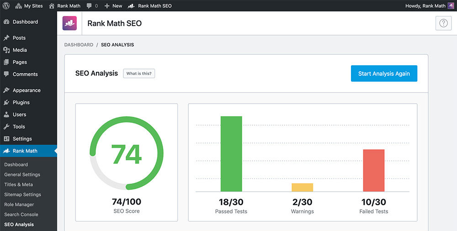Click the DASHBOARD breadcrumb link
The height and width of the screenshot is (231, 457).
tap(79, 45)
